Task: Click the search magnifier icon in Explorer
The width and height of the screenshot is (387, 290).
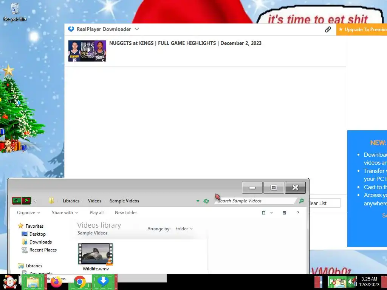Action: [x=301, y=201]
